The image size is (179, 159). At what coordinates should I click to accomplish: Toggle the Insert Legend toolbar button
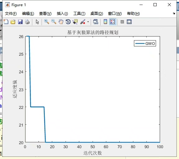[112, 22]
